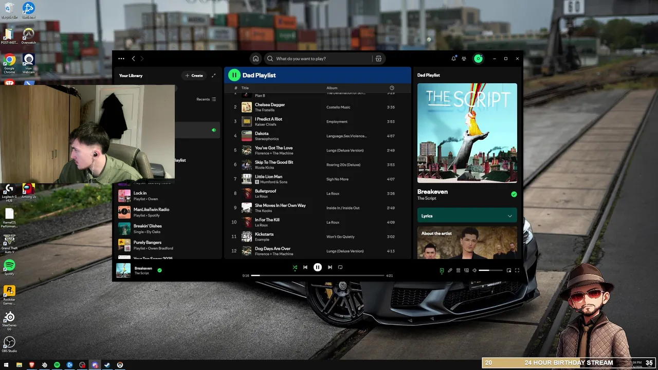Screen dimensions: 658x370
Task: Open the About the artist card
Action: pyautogui.click(x=467, y=243)
